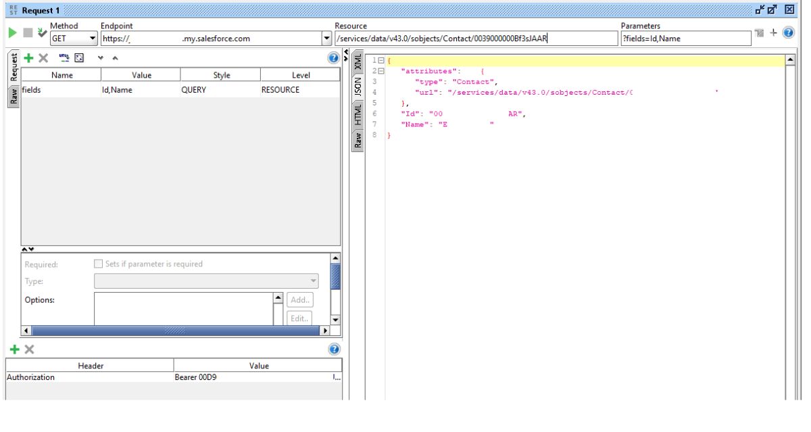811x432 pixels.
Task: Click the gray stop request icon
Action: [x=27, y=32]
